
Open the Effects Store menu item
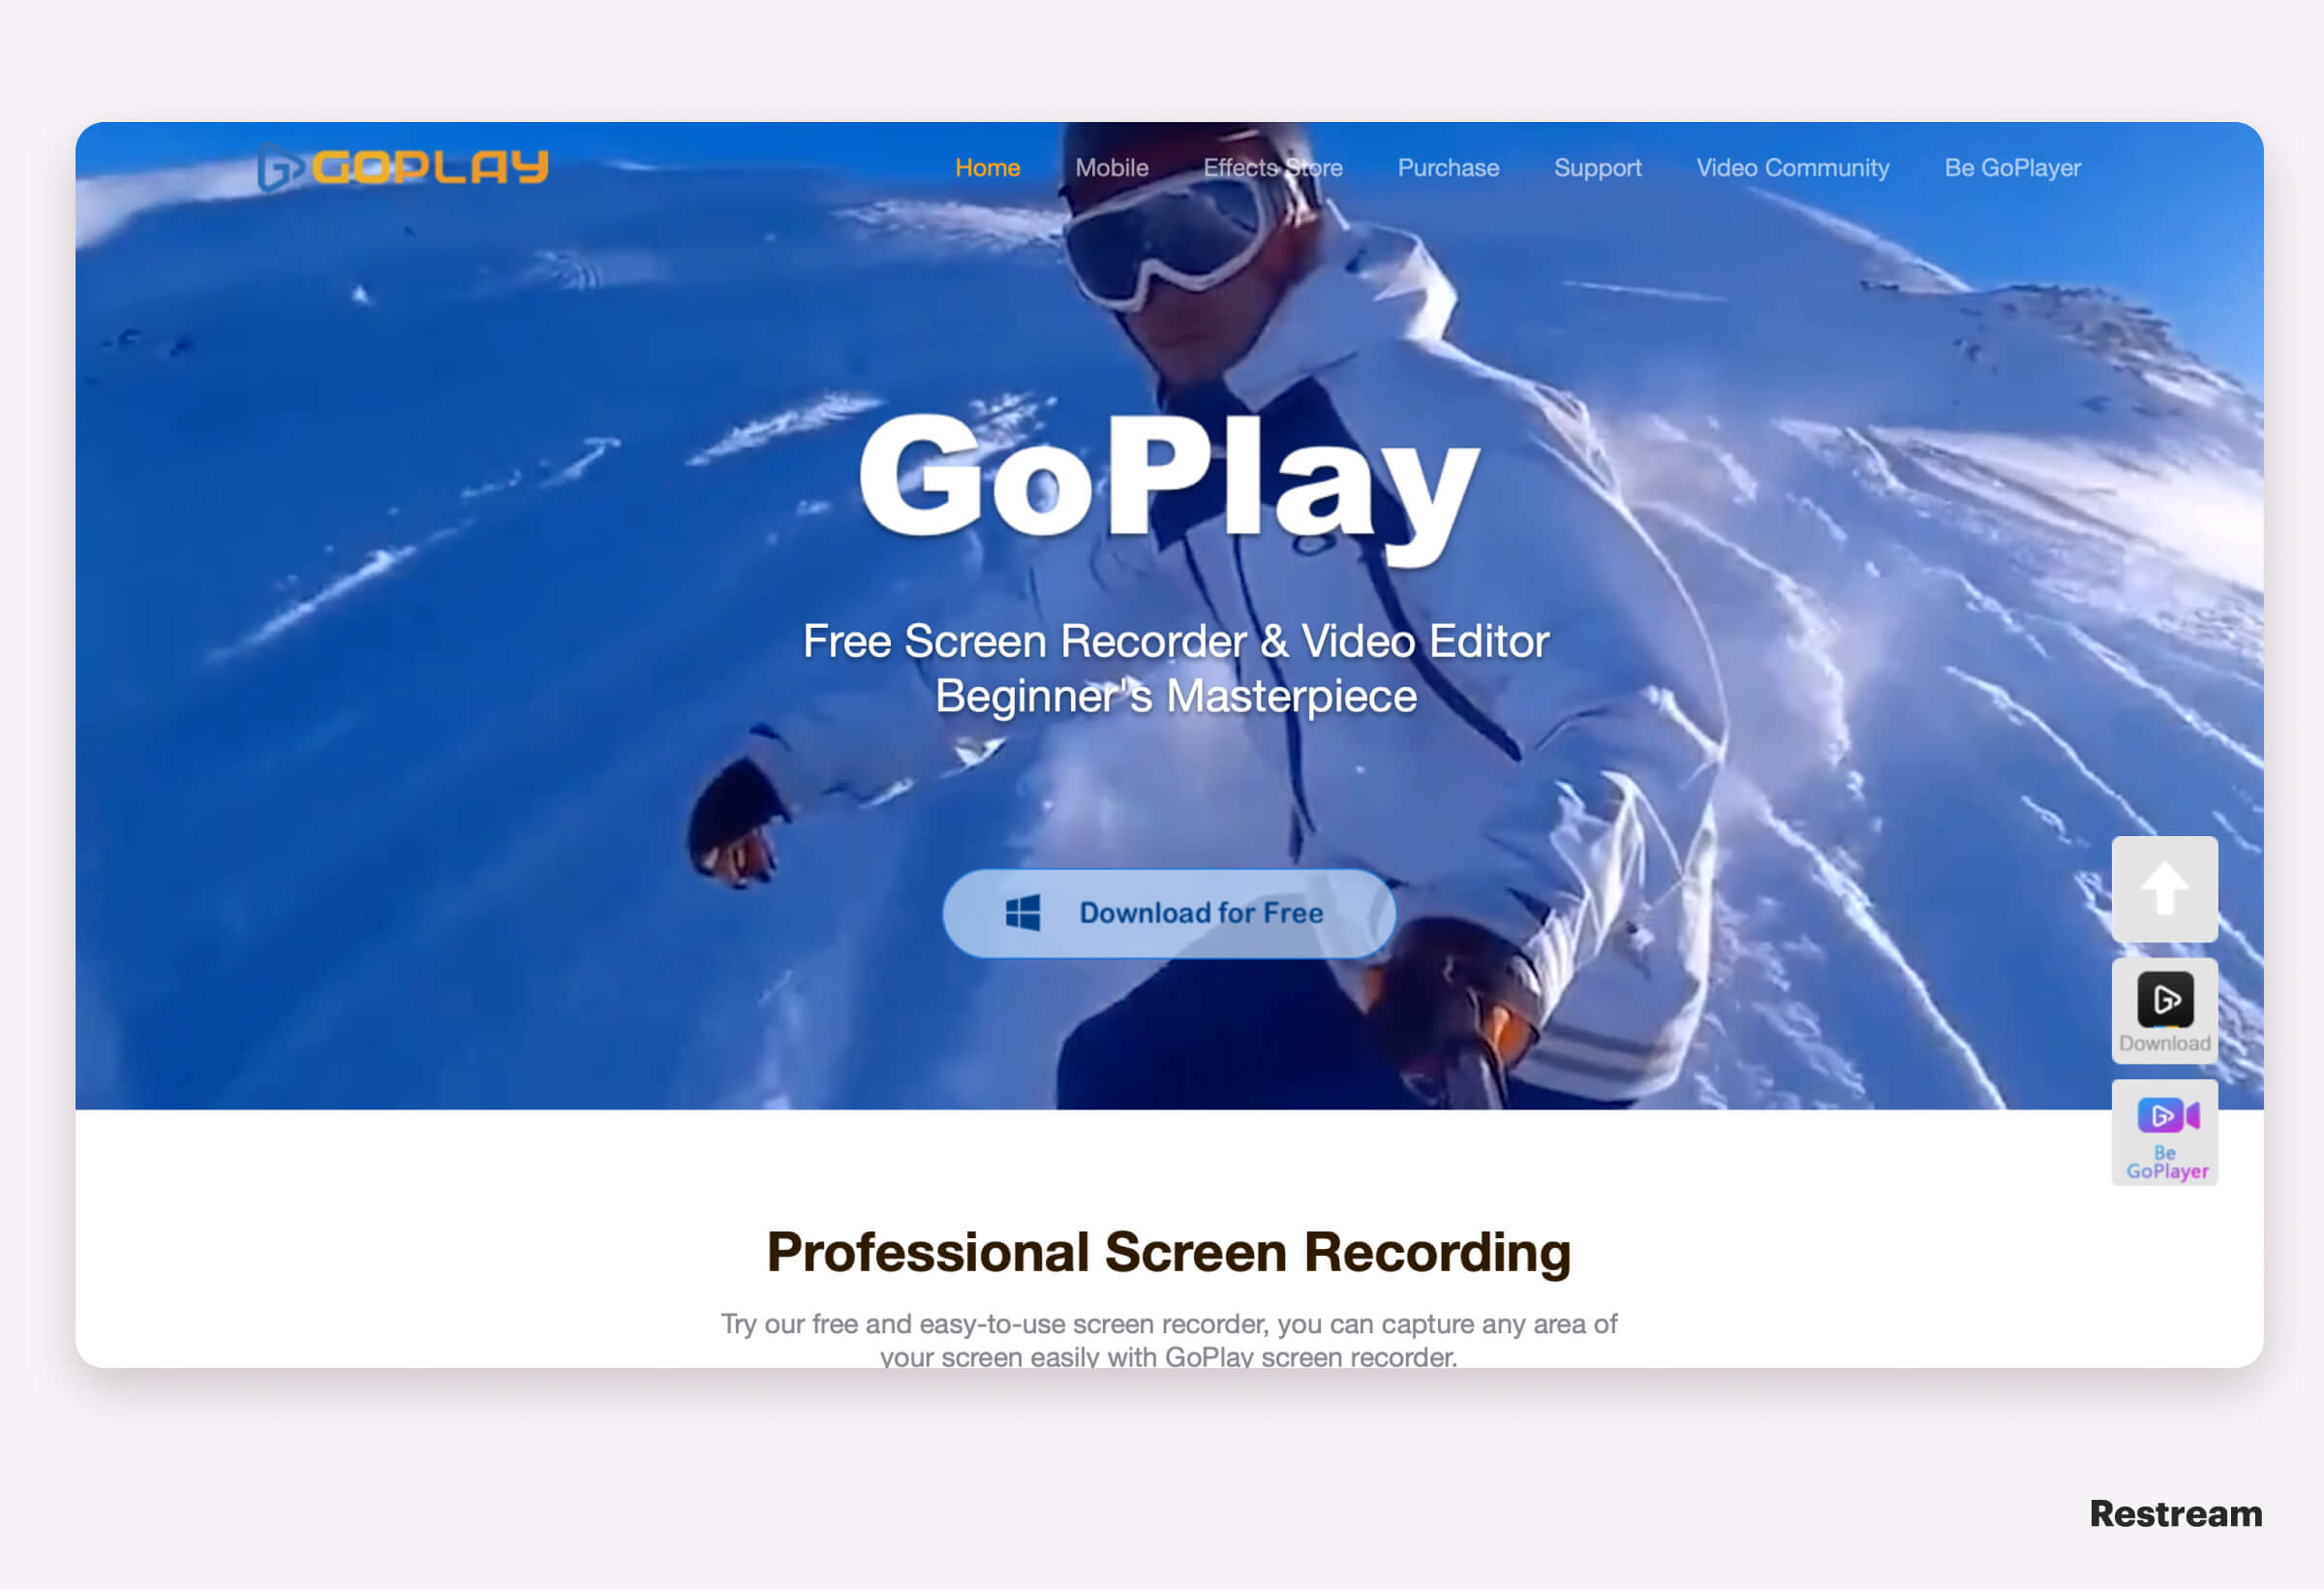[1273, 166]
